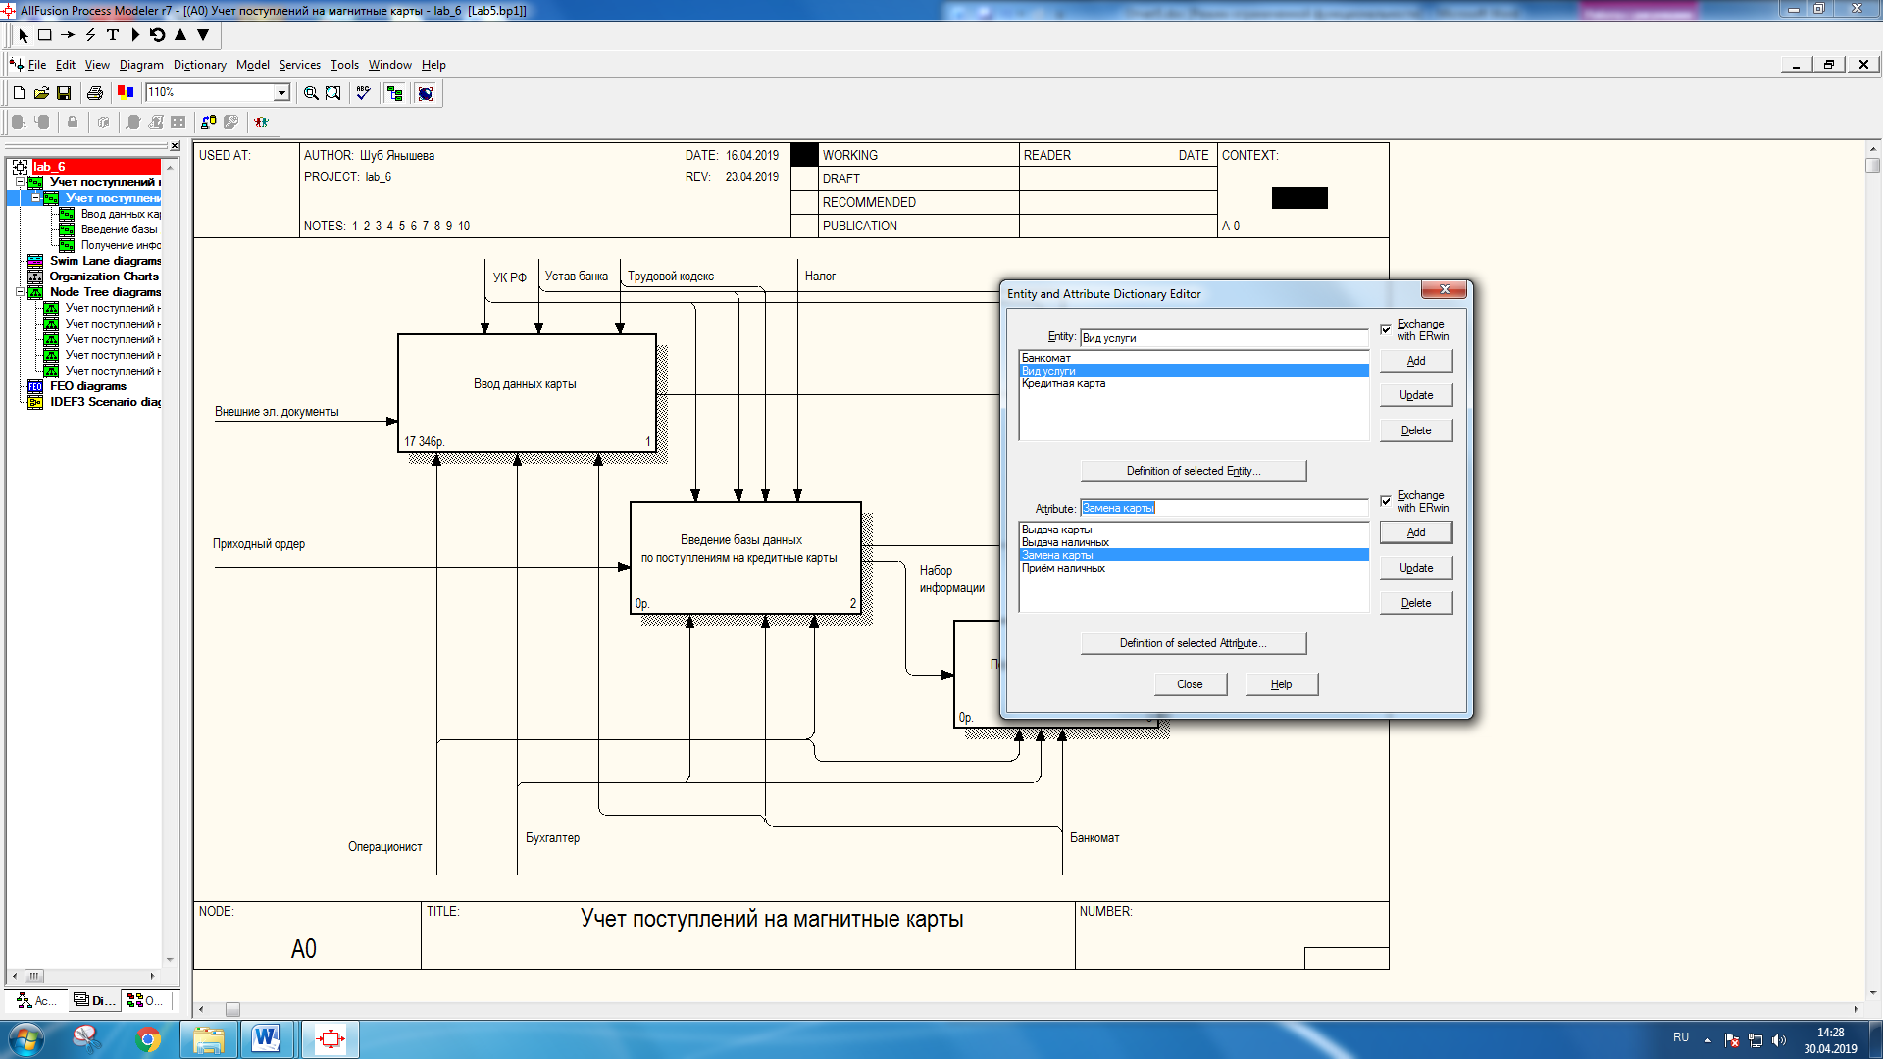Switch to the Diagrams tab in explorer
The height and width of the screenshot is (1059, 1883).
tap(93, 1001)
